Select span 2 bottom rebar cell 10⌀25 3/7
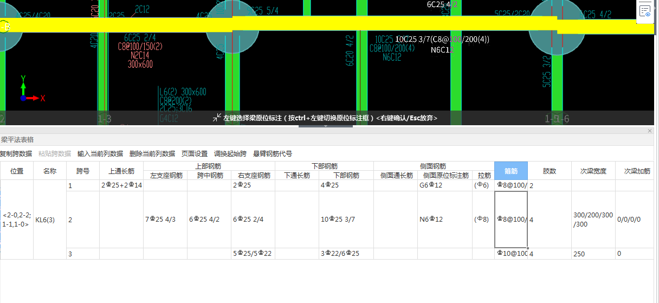 click(x=346, y=220)
